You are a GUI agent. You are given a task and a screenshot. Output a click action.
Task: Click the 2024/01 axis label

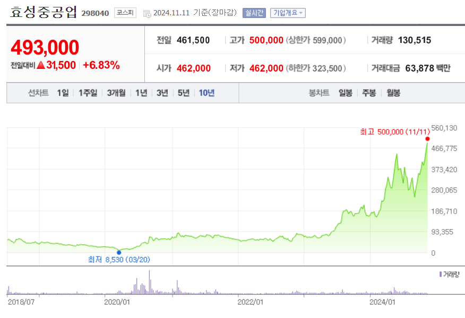click(x=382, y=302)
